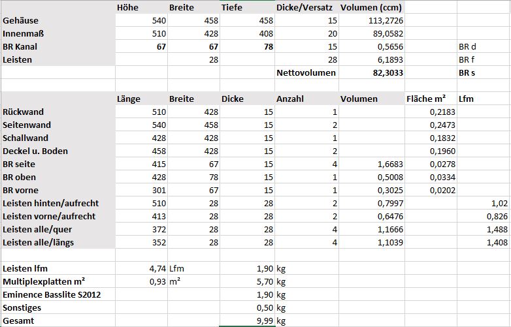Click the Volumen (ccm) header cell
This screenshot has width=511, height=327.
coord(372,7)
